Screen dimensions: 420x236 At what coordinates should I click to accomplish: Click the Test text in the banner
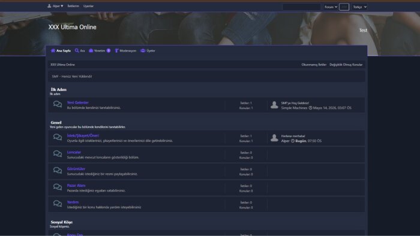click(363, 30)
